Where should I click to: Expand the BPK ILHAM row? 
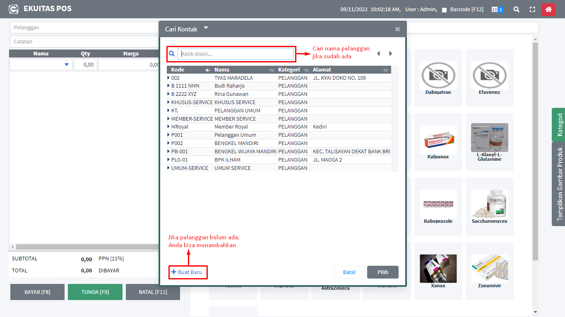pos(168,160)
